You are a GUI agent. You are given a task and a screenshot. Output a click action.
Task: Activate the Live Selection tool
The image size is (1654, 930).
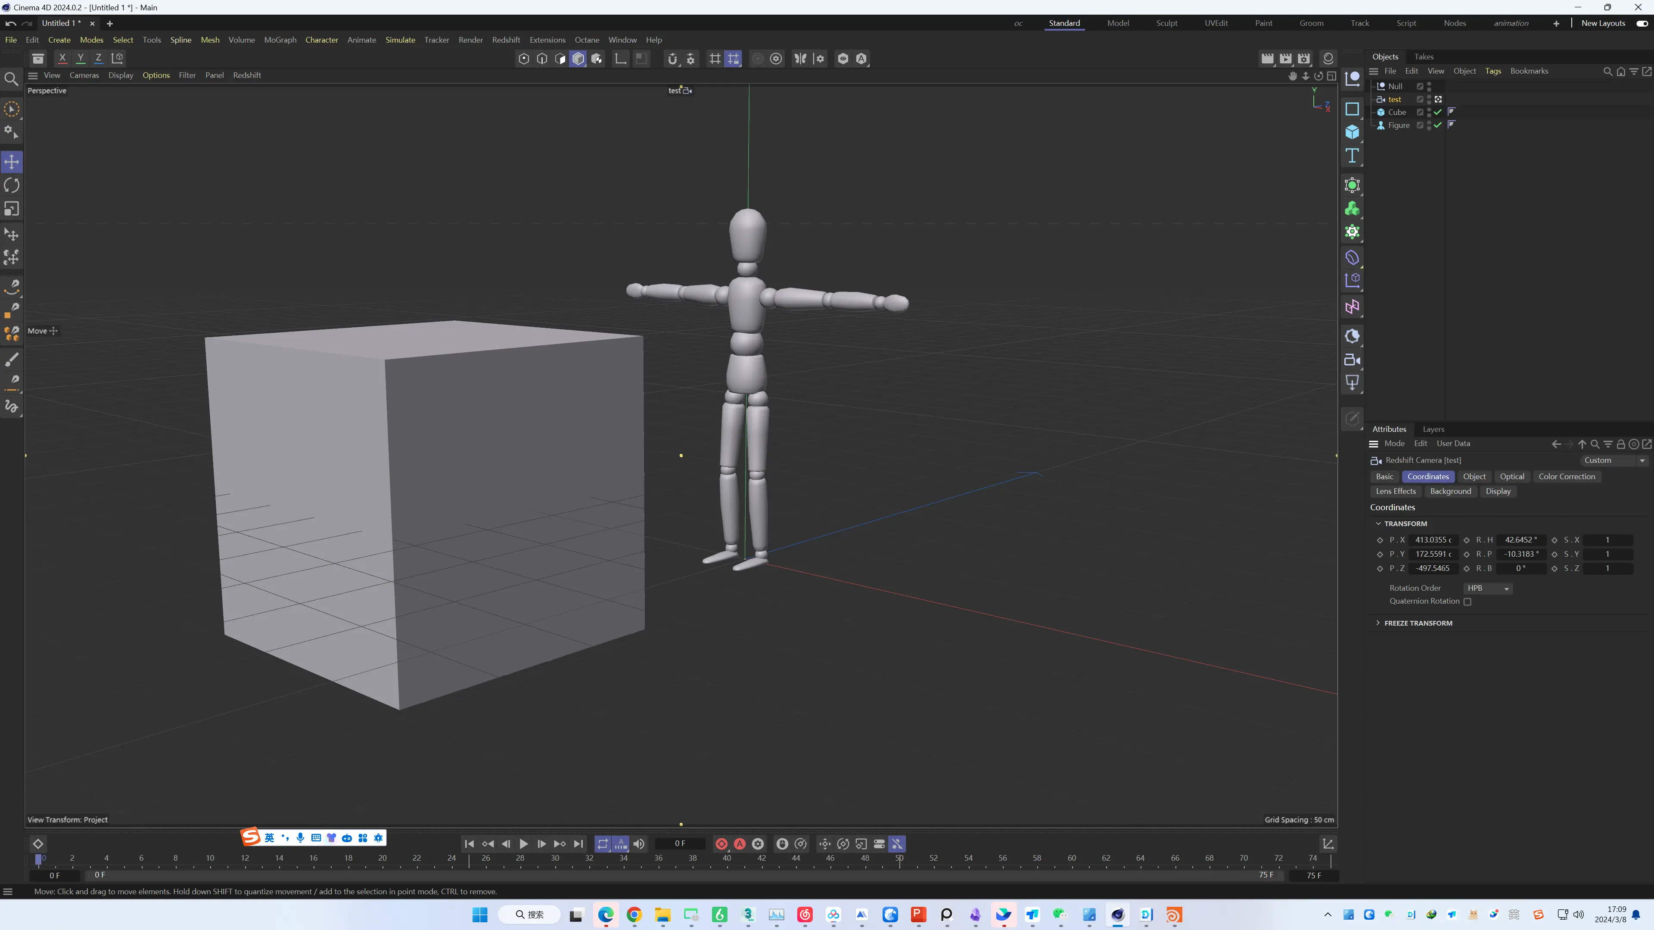click(12, 109)
